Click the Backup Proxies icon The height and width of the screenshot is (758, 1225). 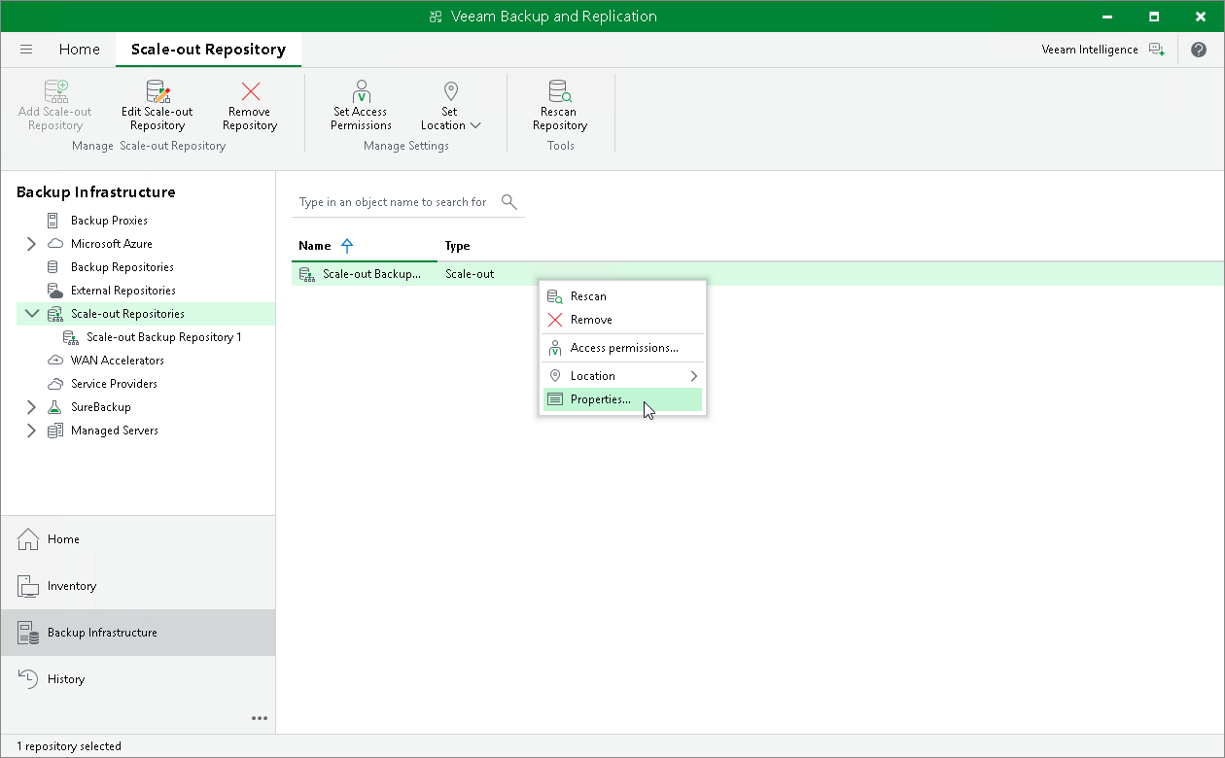pyautogui.click(x=53, y=221)
